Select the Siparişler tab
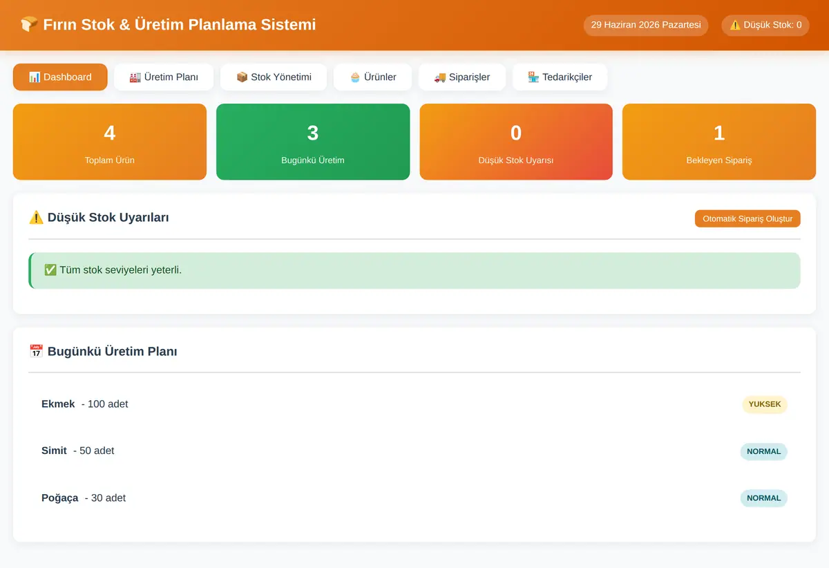 [462, 77]
